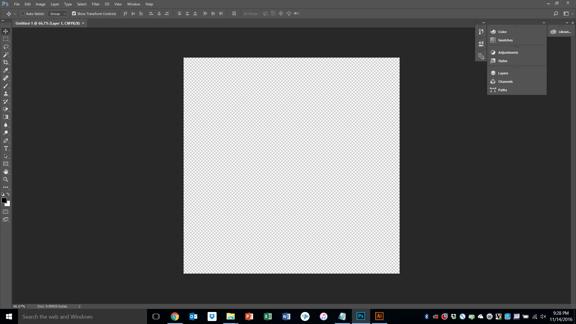Open Illustrator from the taskbar
Image resolution: width=576 pixels, height=324 pixels.
coord(379,316)
